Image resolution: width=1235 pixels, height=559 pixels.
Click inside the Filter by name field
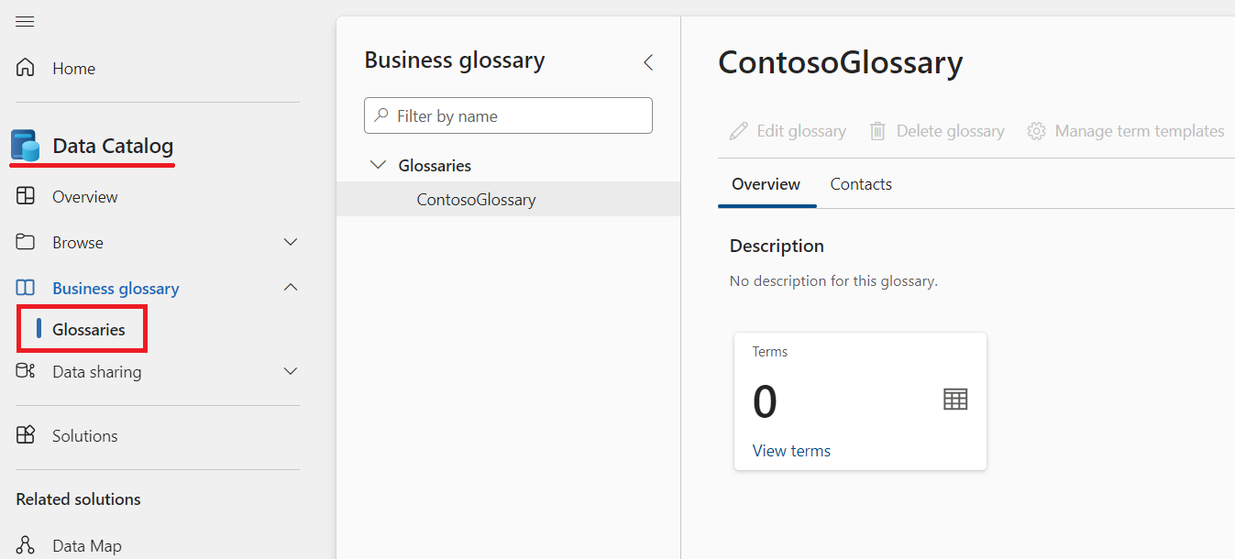click(x=507, y=115)
